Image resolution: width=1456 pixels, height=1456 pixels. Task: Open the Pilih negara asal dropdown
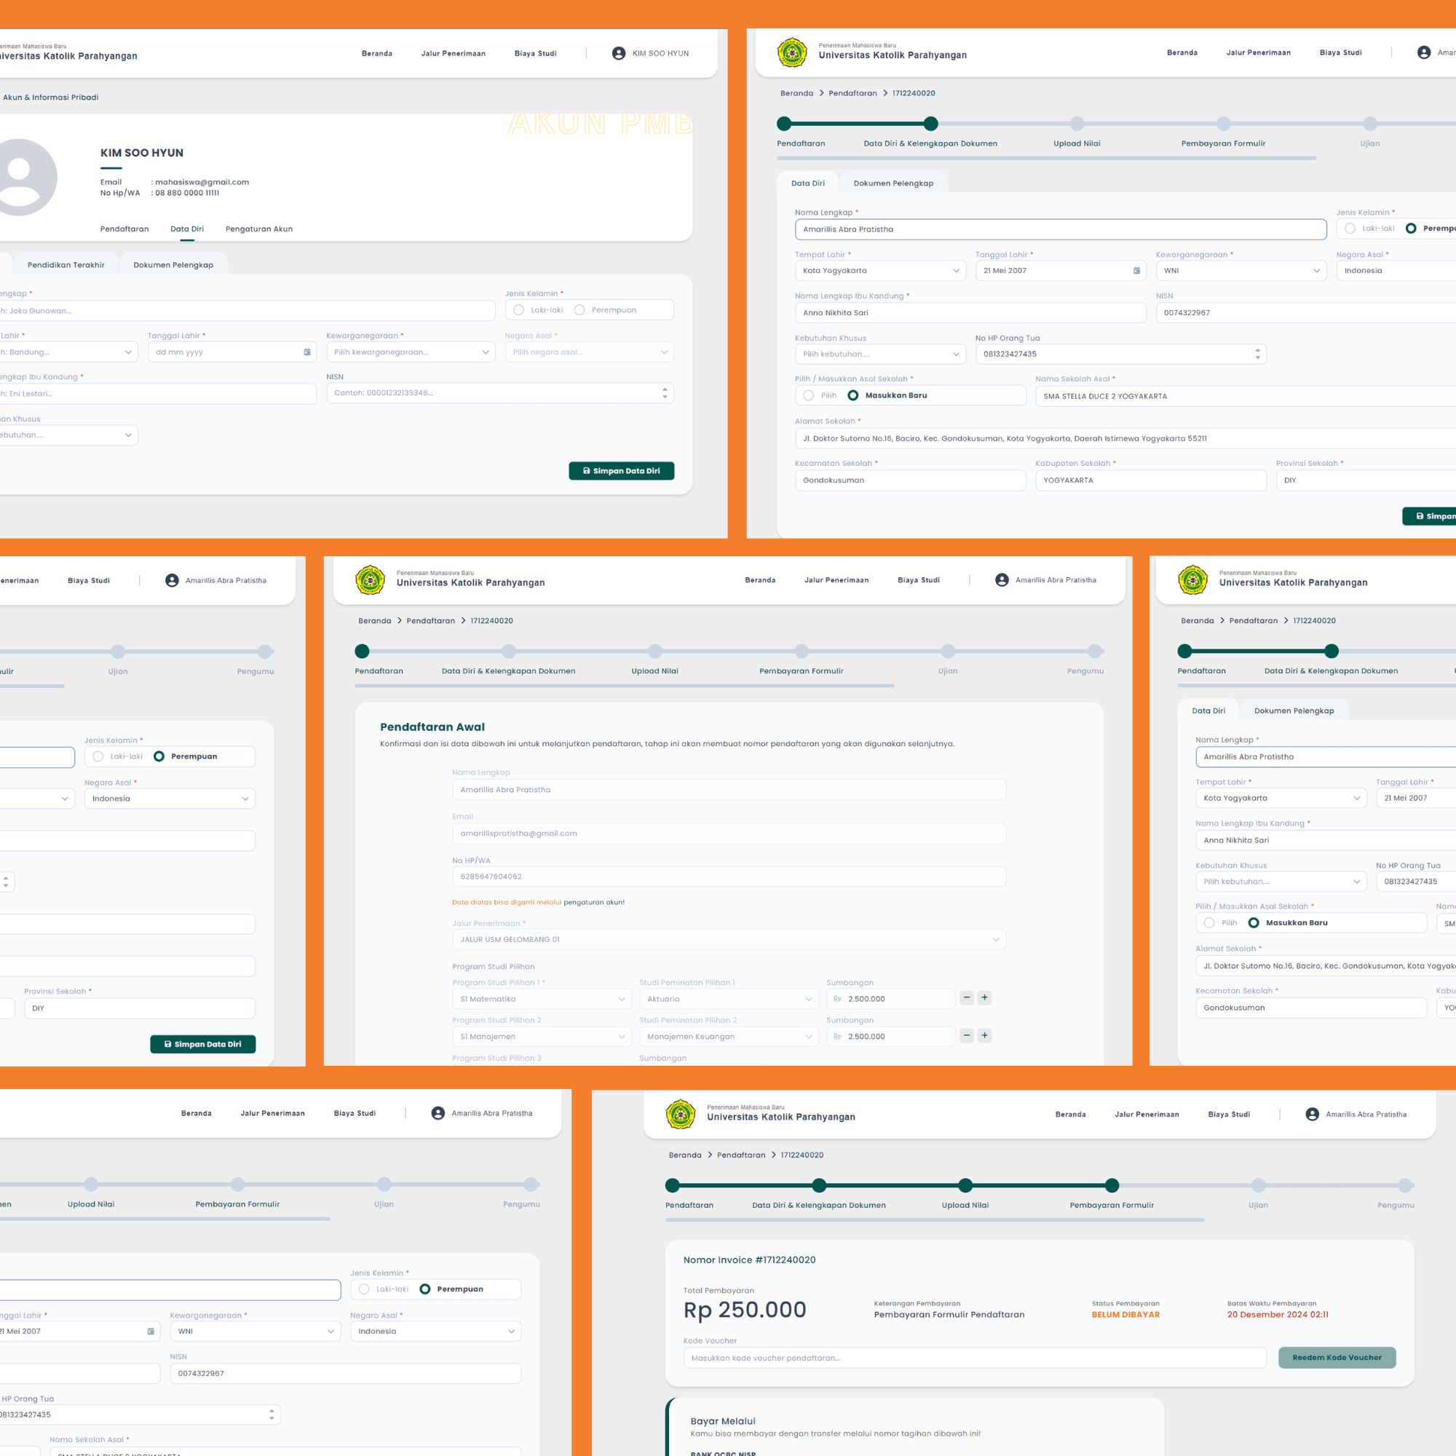(x=590, y=352)
